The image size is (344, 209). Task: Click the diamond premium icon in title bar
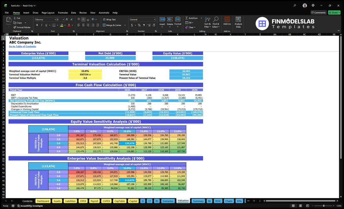point(313,5)
